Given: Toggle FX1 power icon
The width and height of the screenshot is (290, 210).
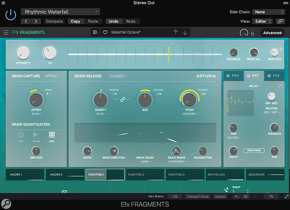Looking at the screenshot, I should tap(248, 76).
